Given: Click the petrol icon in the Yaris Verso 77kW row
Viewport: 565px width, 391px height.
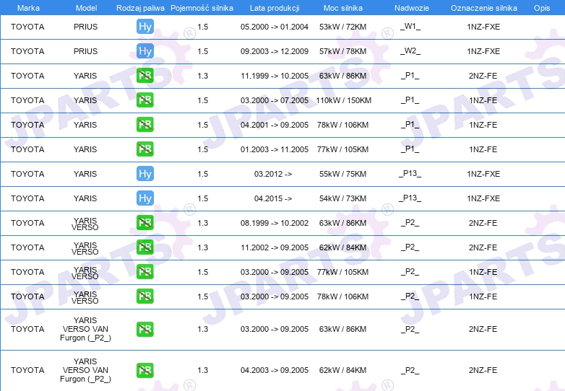Looking at the screenshot, I should tap(145, 271).
